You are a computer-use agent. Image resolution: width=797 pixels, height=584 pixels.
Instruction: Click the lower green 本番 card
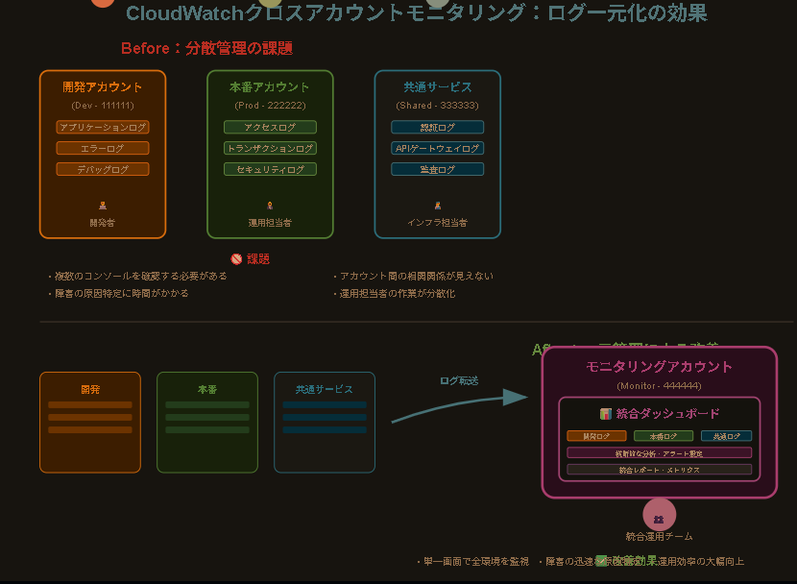(207, 423)
